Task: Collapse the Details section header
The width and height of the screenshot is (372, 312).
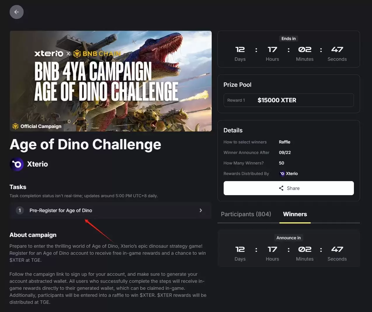Action: (x=233, y=130)
